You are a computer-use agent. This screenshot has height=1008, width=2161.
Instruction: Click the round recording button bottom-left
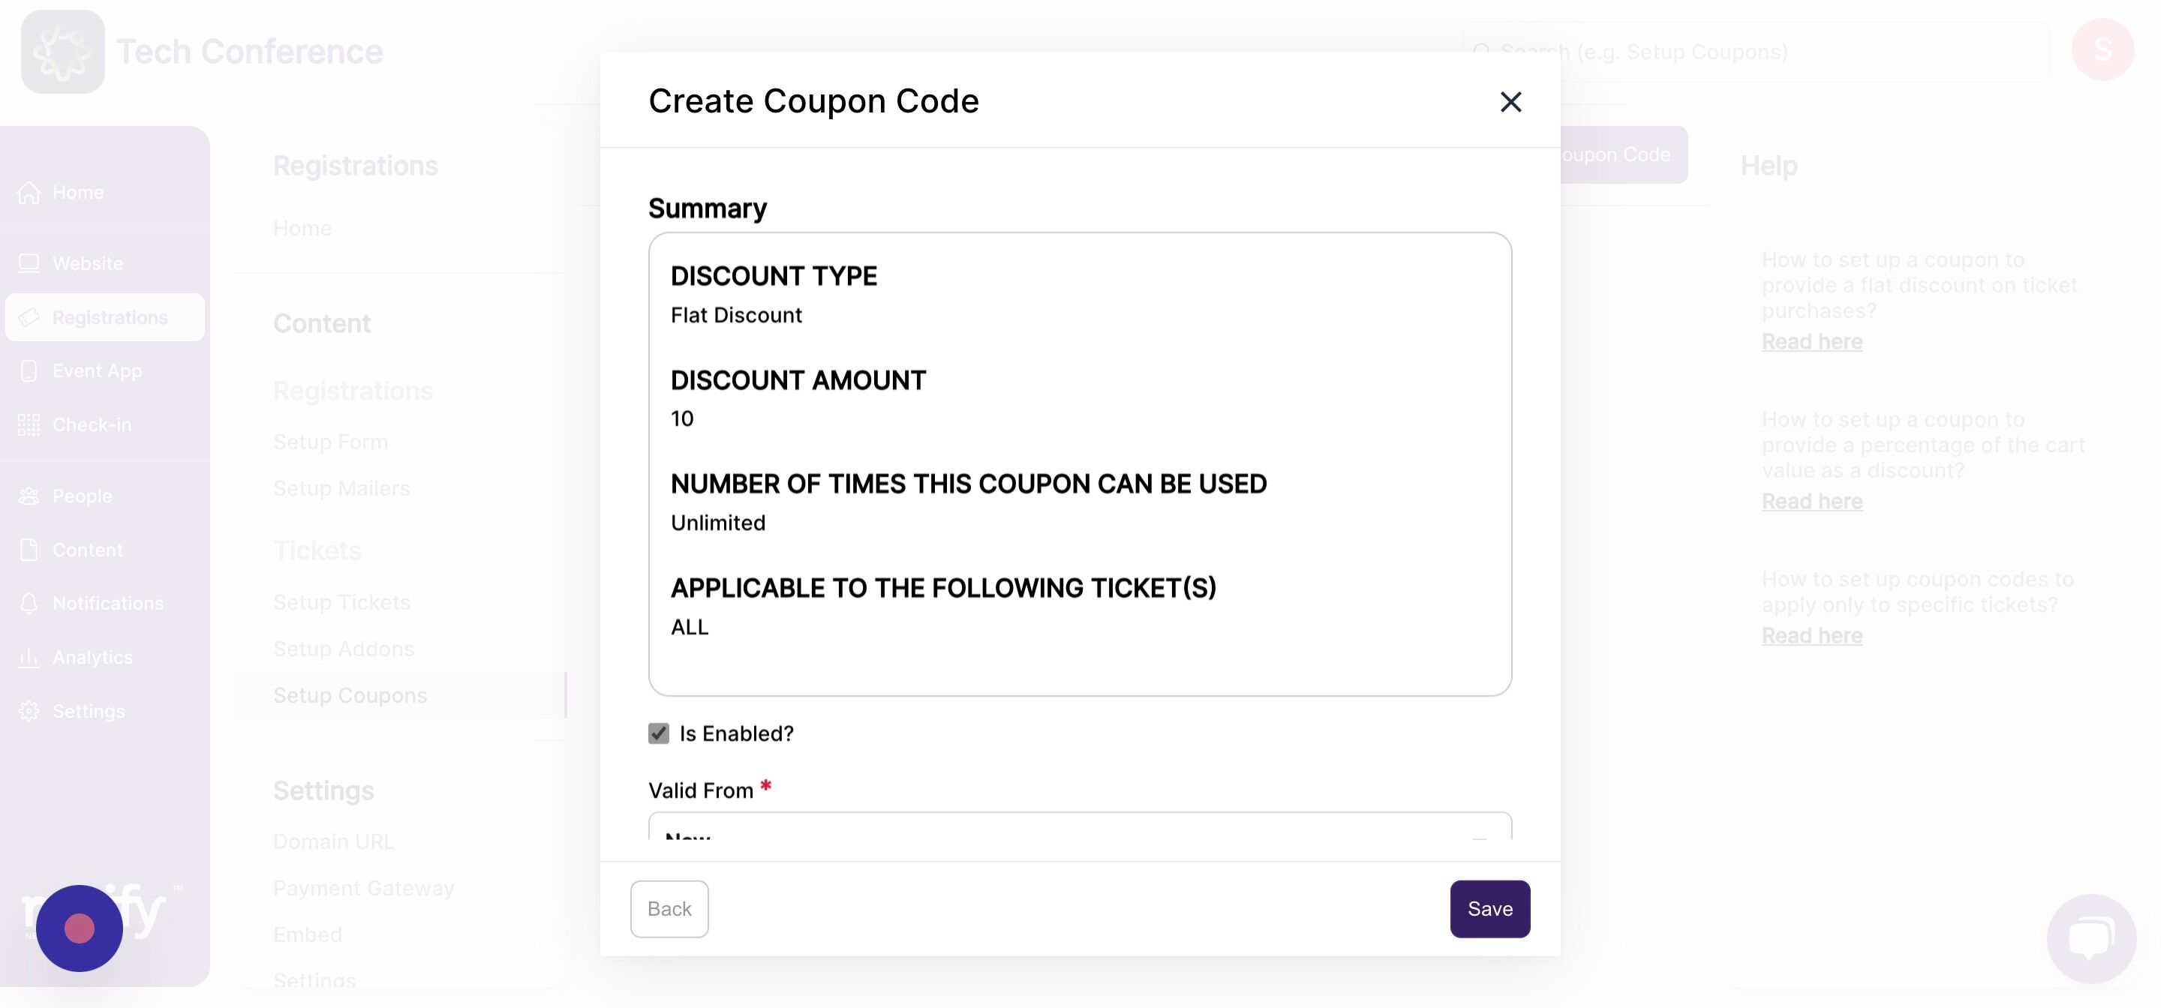pyautogui.click(x=80, y=928)
